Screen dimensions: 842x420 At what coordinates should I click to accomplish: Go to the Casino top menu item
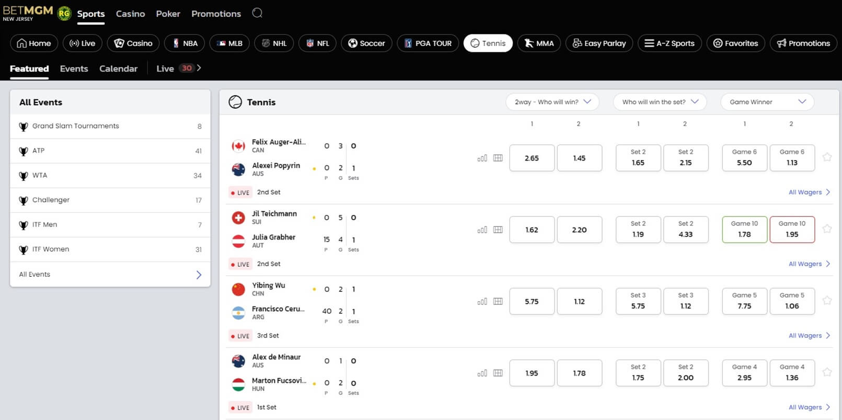tap(130, 14)
